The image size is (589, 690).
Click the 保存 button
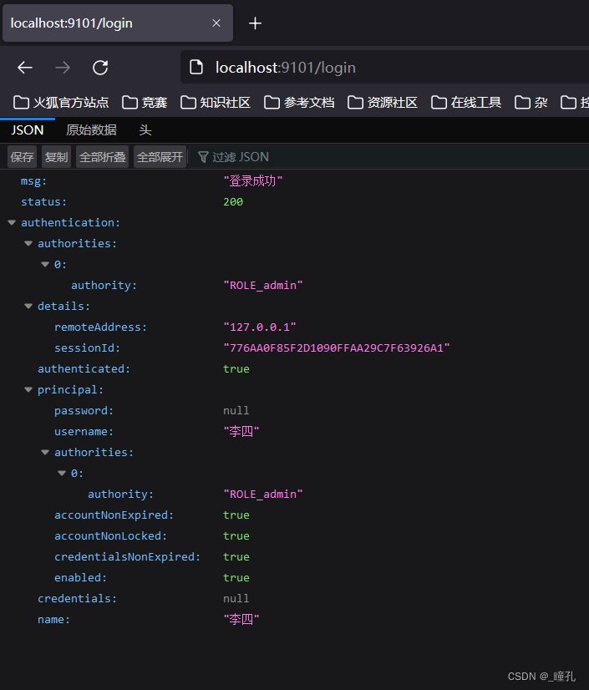click(x=22, y=157)
